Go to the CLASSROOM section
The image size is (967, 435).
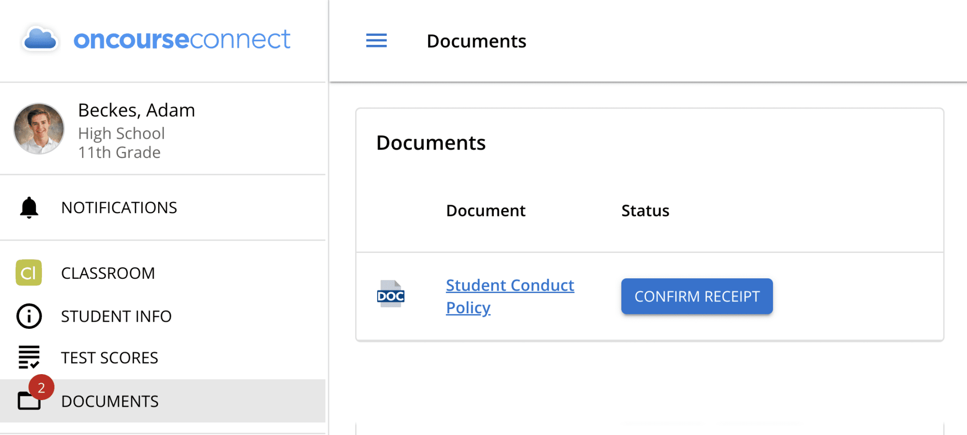[108, 273]
